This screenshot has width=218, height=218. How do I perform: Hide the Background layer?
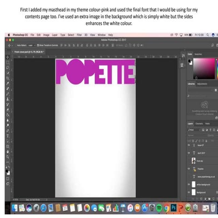tap(189, 192)
